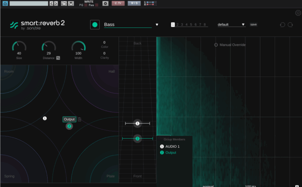Click the smart:reverb 2 logo
This screenshot has height=187, width=302.
point(37,25)
